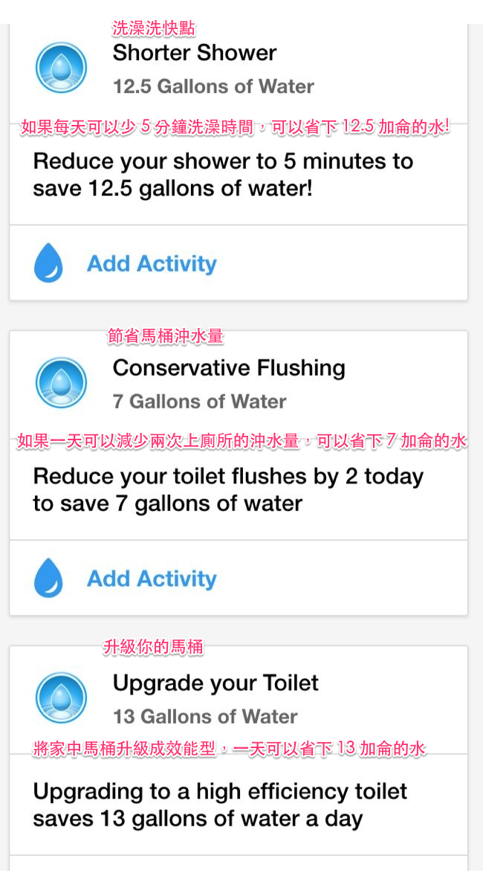Click the pink annotation mentioning 7 加侖的水

point(241,441)
